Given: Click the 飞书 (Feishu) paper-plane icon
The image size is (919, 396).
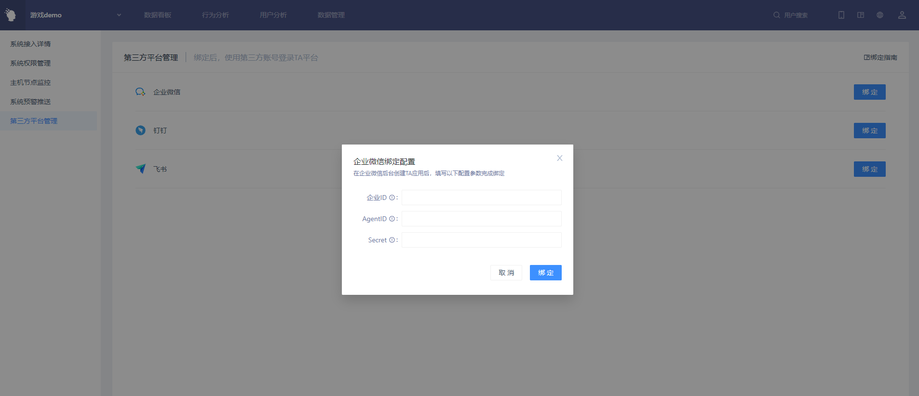Looking at the screenshot, I should 140,169.
